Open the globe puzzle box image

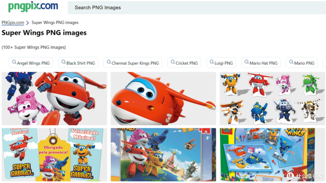(x=163, y=155)
